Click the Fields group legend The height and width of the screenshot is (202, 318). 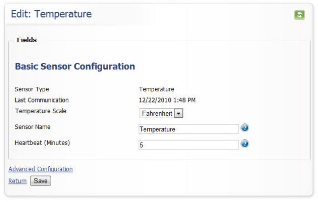point(27,40)
